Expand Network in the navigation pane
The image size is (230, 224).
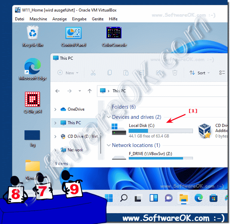click(55, 150)
